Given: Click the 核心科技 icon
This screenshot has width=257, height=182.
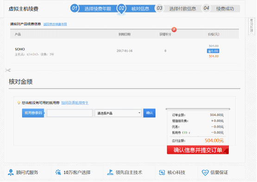Looking at the screenshot, I should tap(162, 172).
